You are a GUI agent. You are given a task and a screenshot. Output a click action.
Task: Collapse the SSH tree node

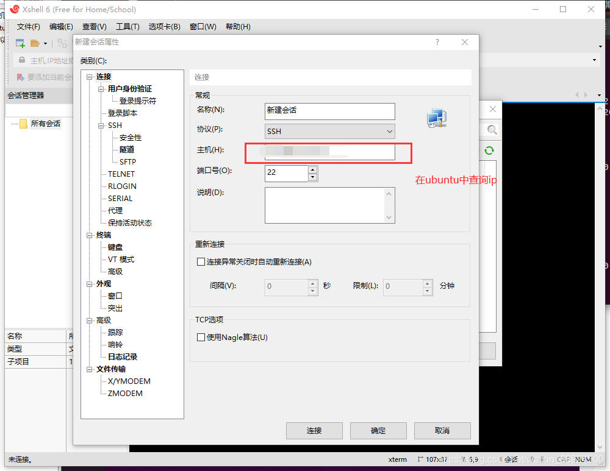(101, 126)
